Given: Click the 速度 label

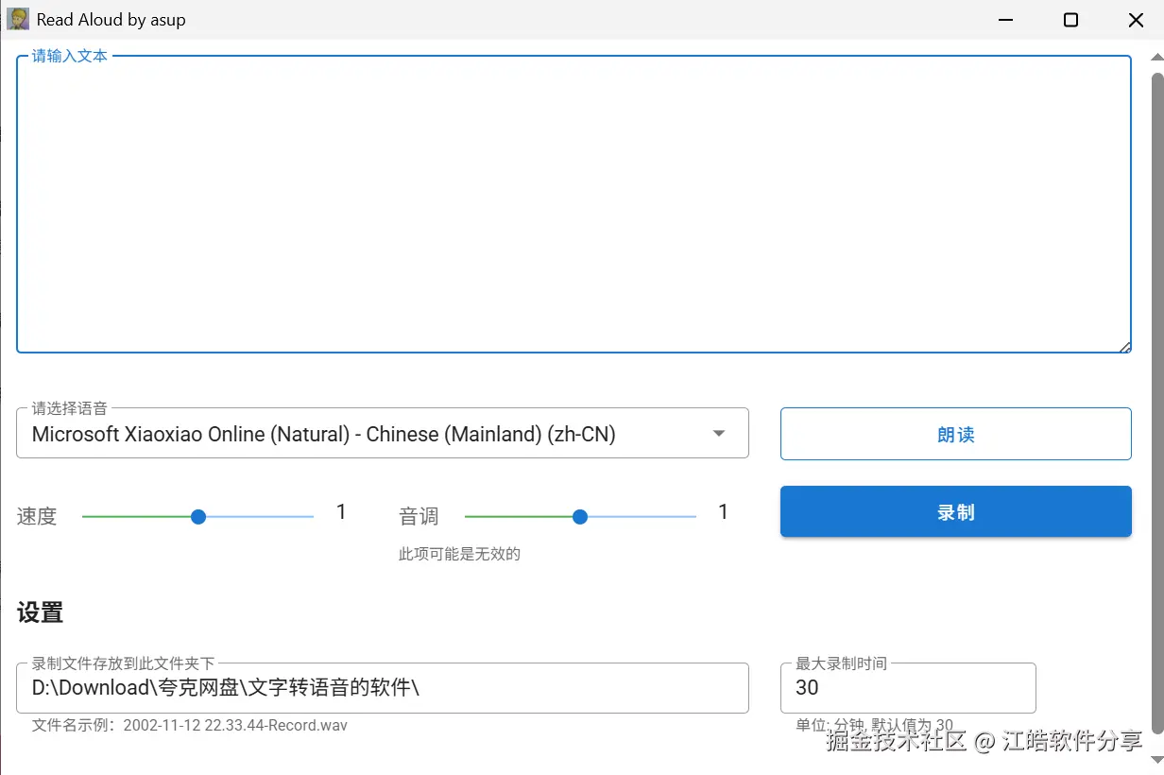Looking at the screenshot, I should pos(37,517).
